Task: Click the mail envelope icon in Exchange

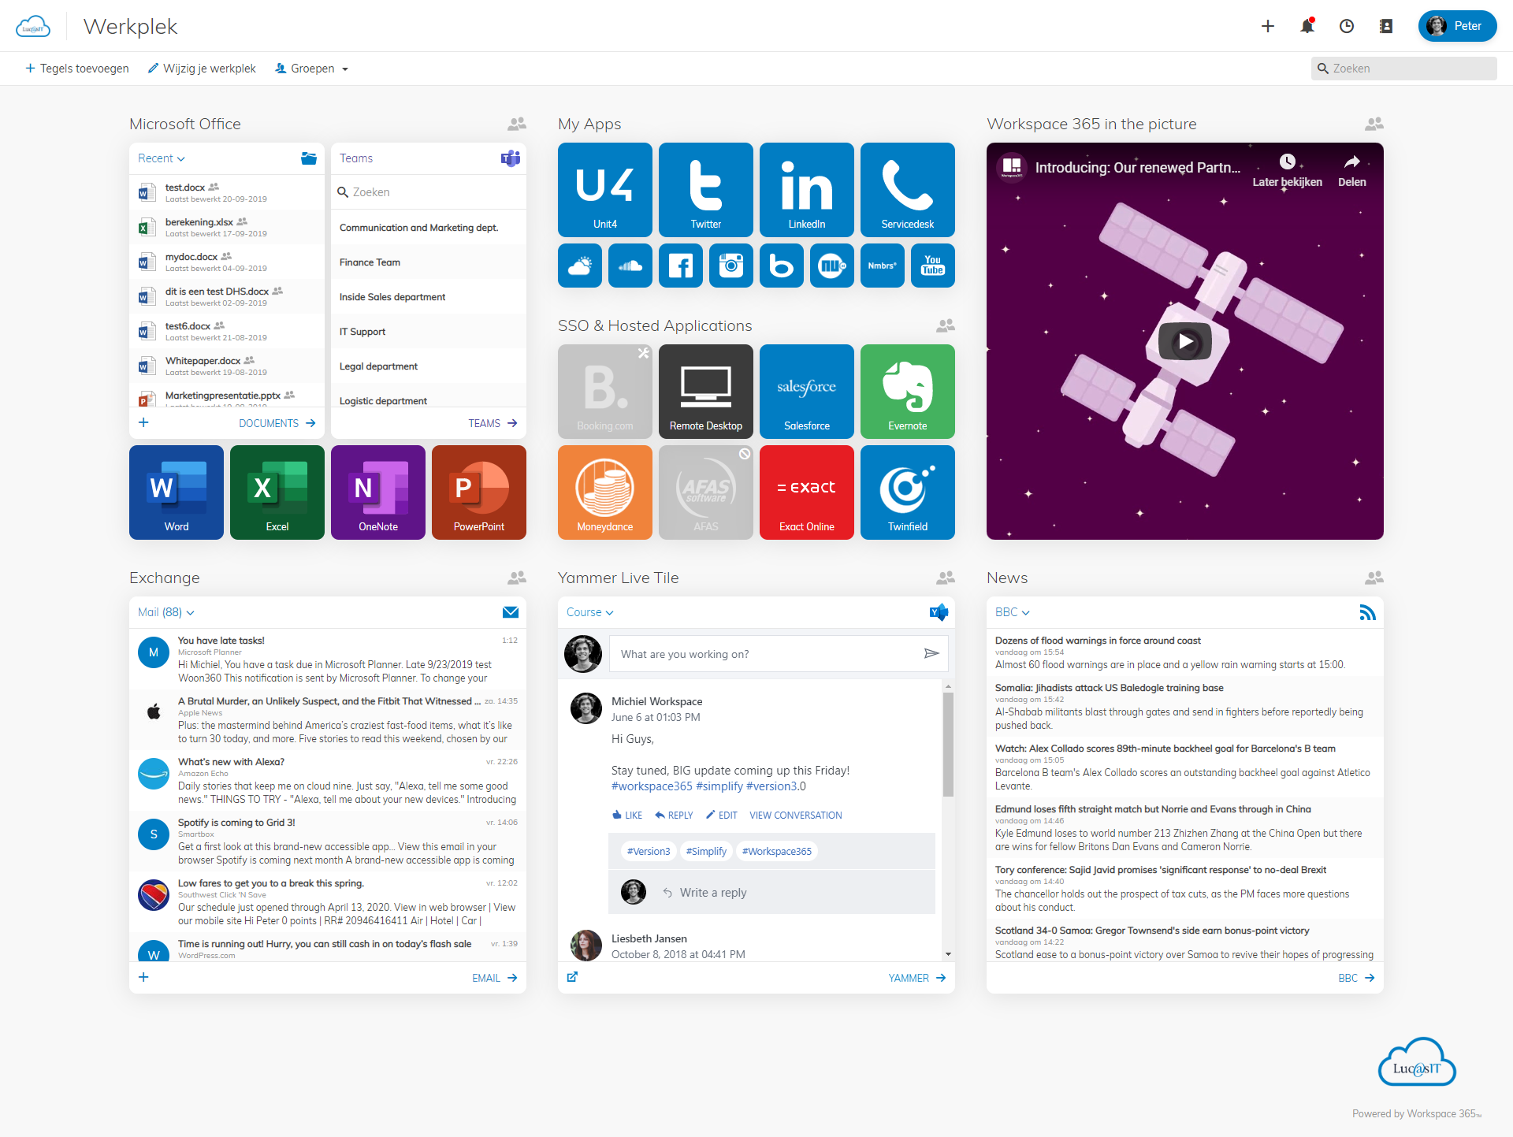Action: coord(511,612)
